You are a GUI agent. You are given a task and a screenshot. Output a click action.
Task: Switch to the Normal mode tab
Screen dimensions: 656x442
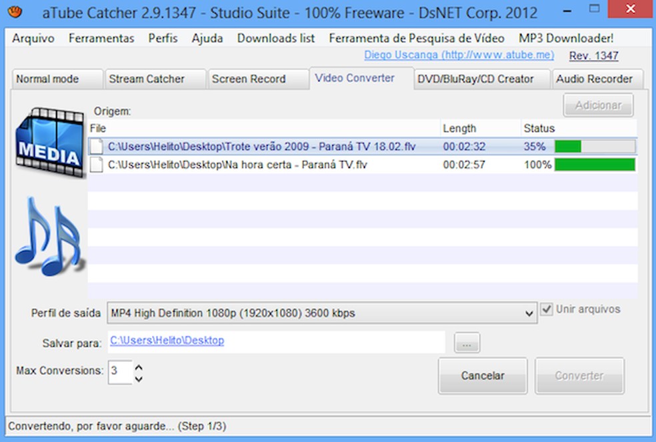(57, 79)
